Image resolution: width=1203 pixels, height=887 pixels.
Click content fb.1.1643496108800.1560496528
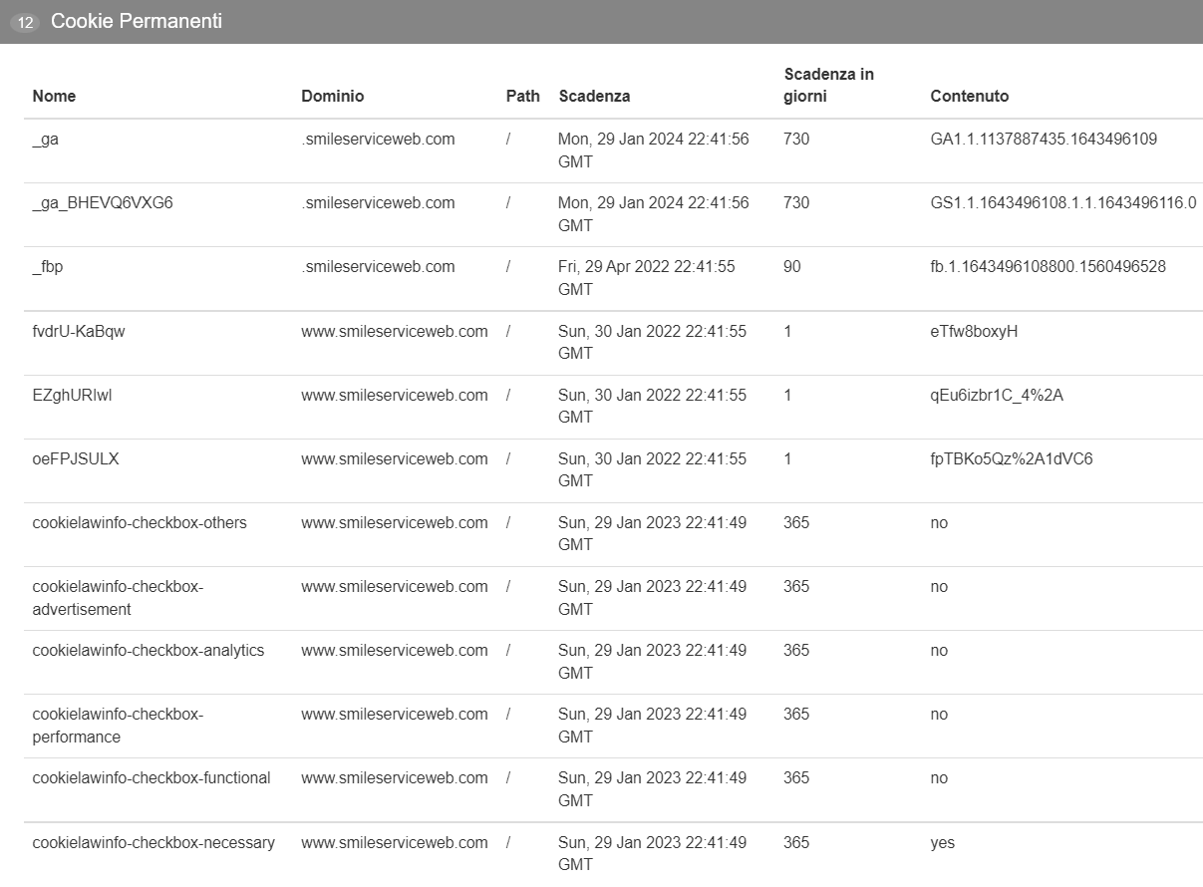[x=1048, y=267]
